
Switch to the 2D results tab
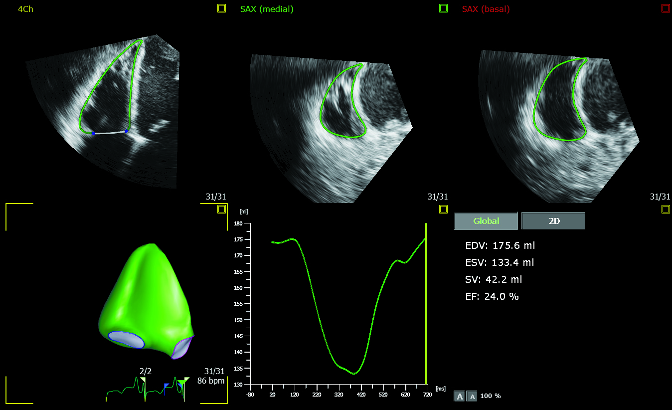(x=553, y=221)
